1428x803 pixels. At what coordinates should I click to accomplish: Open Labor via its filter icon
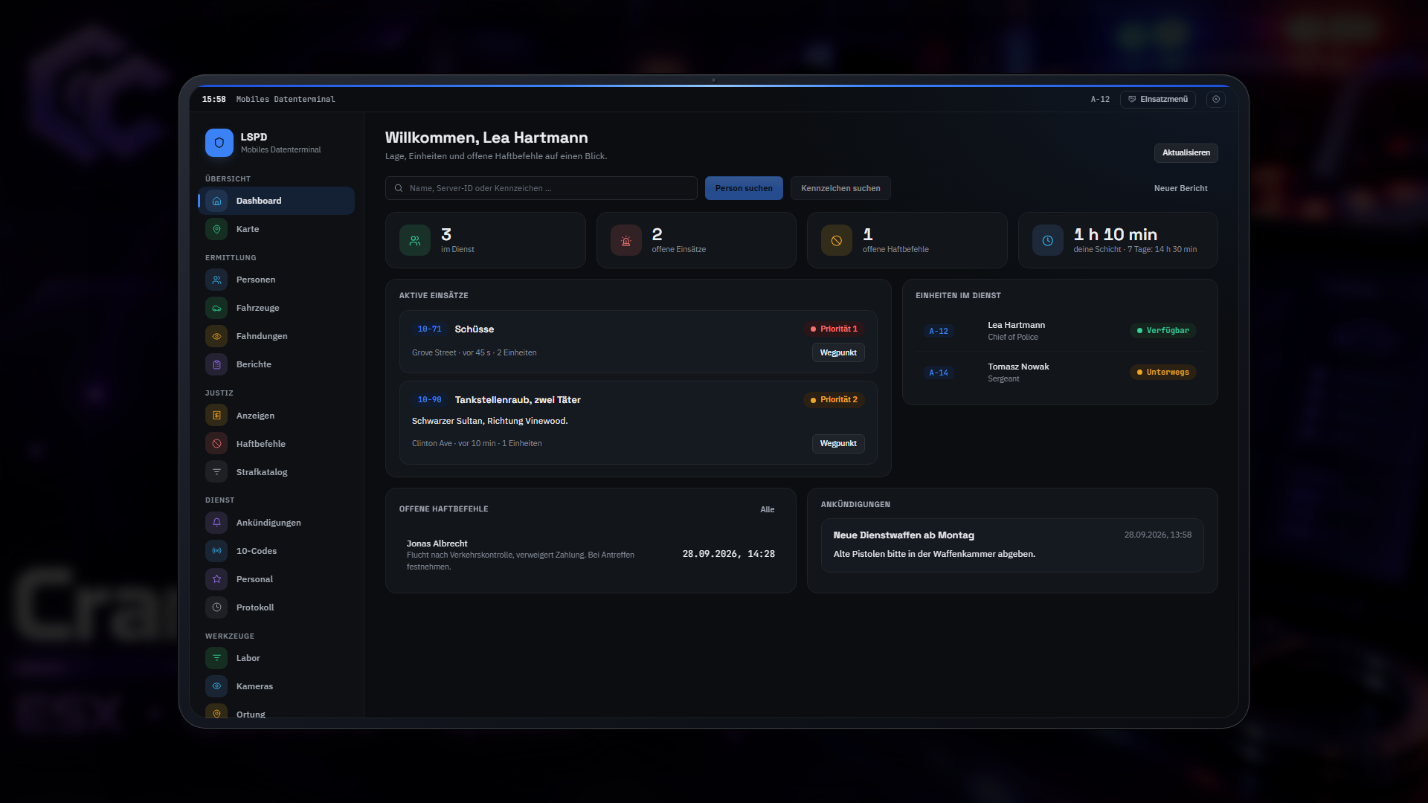(x=216, y=658)
